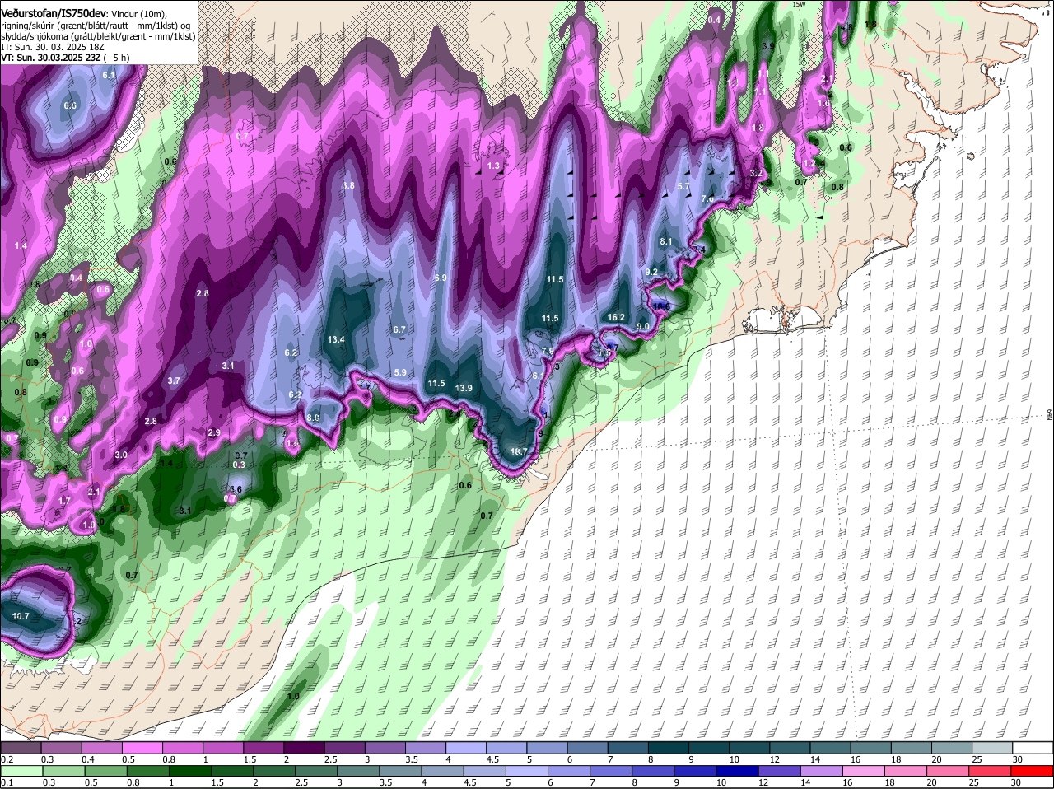The image size is (1054, 789).
Task: Click the 6.1 value near the header box
Action: (109, 76)
